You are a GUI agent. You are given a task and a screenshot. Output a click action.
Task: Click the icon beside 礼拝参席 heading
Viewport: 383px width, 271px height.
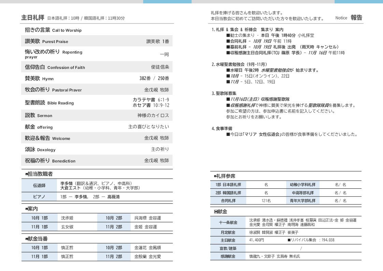[215, 176]
